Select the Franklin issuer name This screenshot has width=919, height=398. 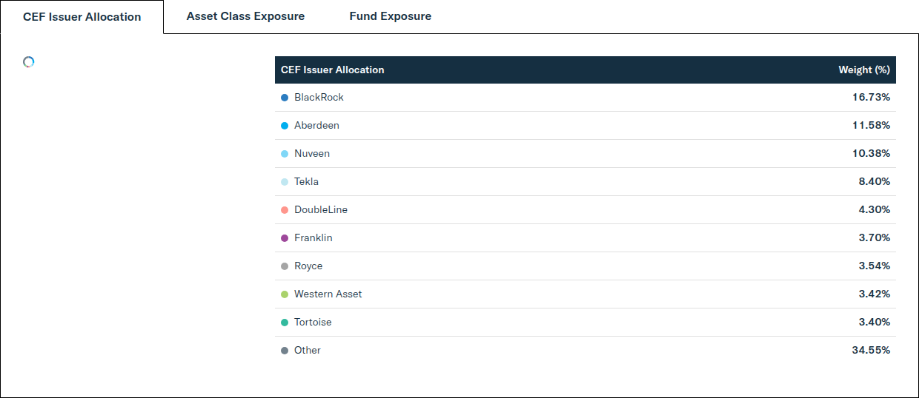pyautogui.click(x=313, y=237)
